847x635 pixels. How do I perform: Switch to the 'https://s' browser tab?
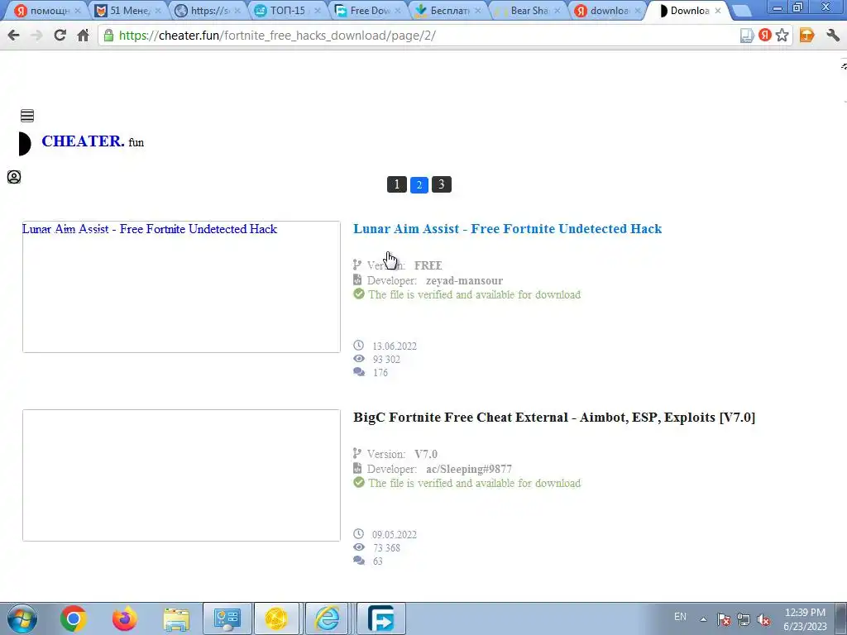(208, 10)
